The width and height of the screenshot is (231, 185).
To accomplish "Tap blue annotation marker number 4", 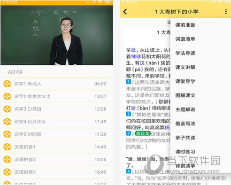I will pyautogui.click(x=128, y=171).
